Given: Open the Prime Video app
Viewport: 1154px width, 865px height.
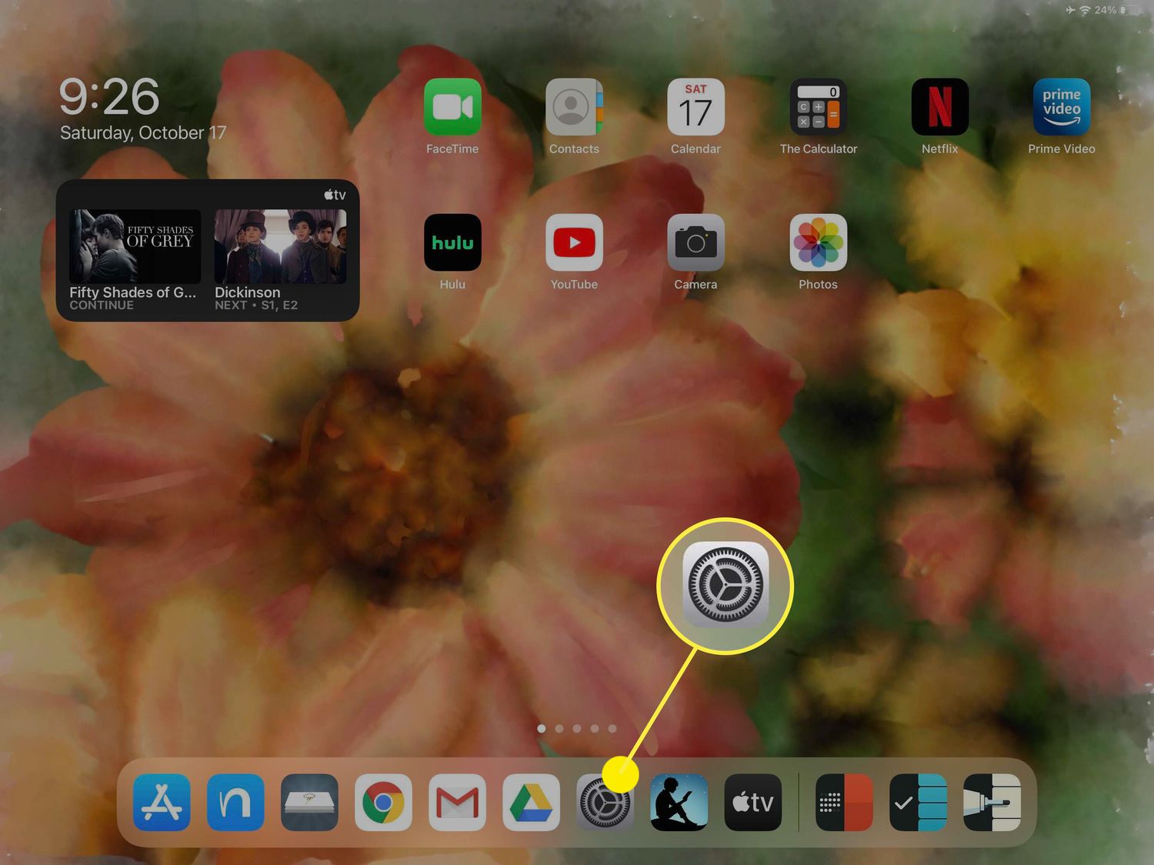Looking at the screenshot, I should (x=1061, y=108).
